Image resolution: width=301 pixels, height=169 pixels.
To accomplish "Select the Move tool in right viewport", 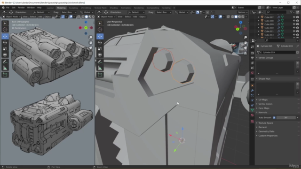I will pos(100,37).
